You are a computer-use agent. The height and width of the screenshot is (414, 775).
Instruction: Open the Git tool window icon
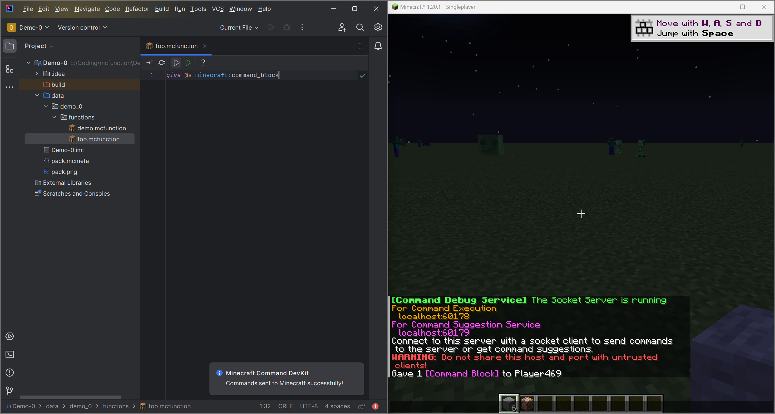[x=10, y=391]
